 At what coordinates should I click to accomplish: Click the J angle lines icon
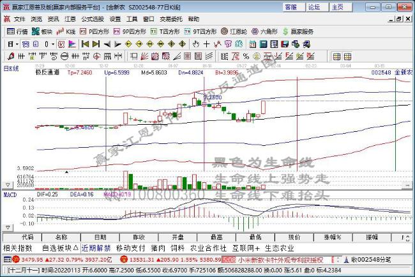[x=278, y=56]
